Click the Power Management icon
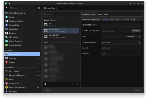This screenshot has width=148, height=101. coord(7,87)
